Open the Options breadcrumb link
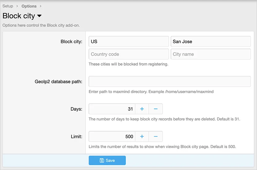The image size is (257, 170). [29, 6]
